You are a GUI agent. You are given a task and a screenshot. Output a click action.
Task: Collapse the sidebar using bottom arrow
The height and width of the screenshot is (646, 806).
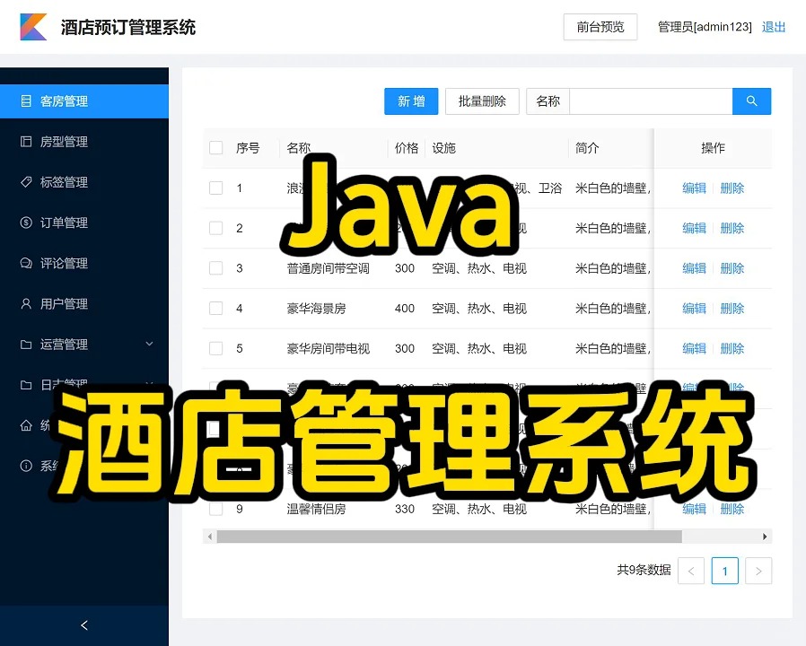(84, 625)
